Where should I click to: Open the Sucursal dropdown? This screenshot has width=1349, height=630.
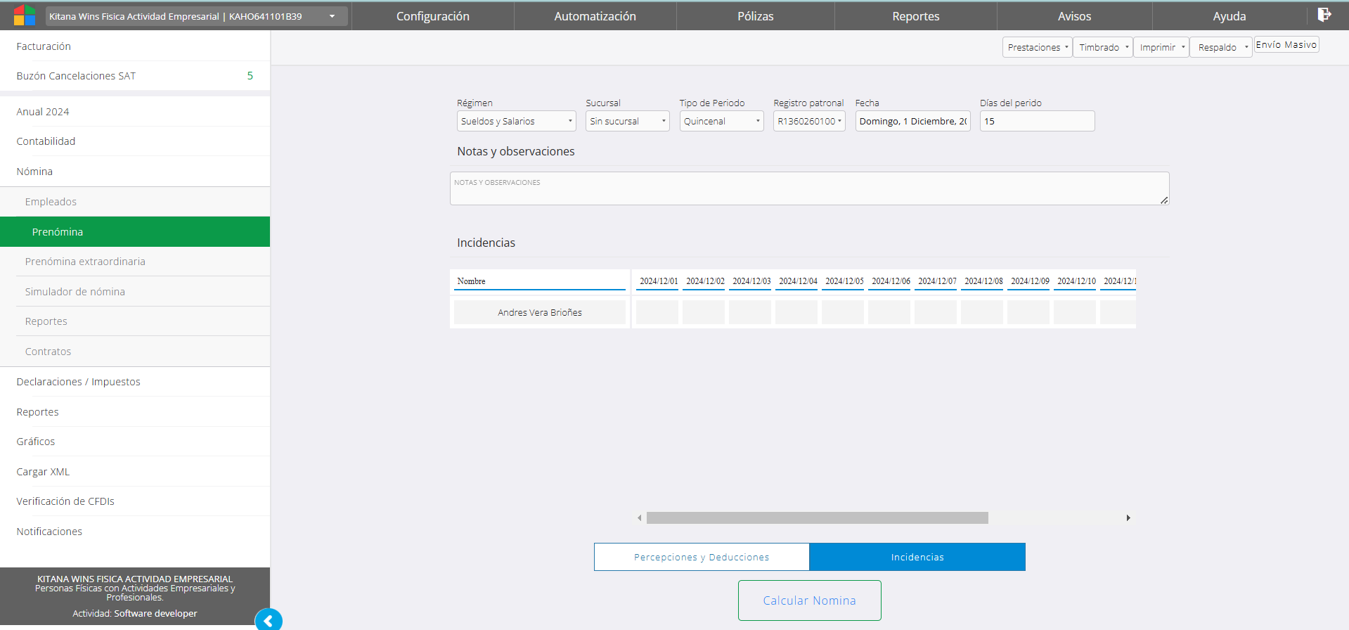pyautogui.click(x=627, y=121)
